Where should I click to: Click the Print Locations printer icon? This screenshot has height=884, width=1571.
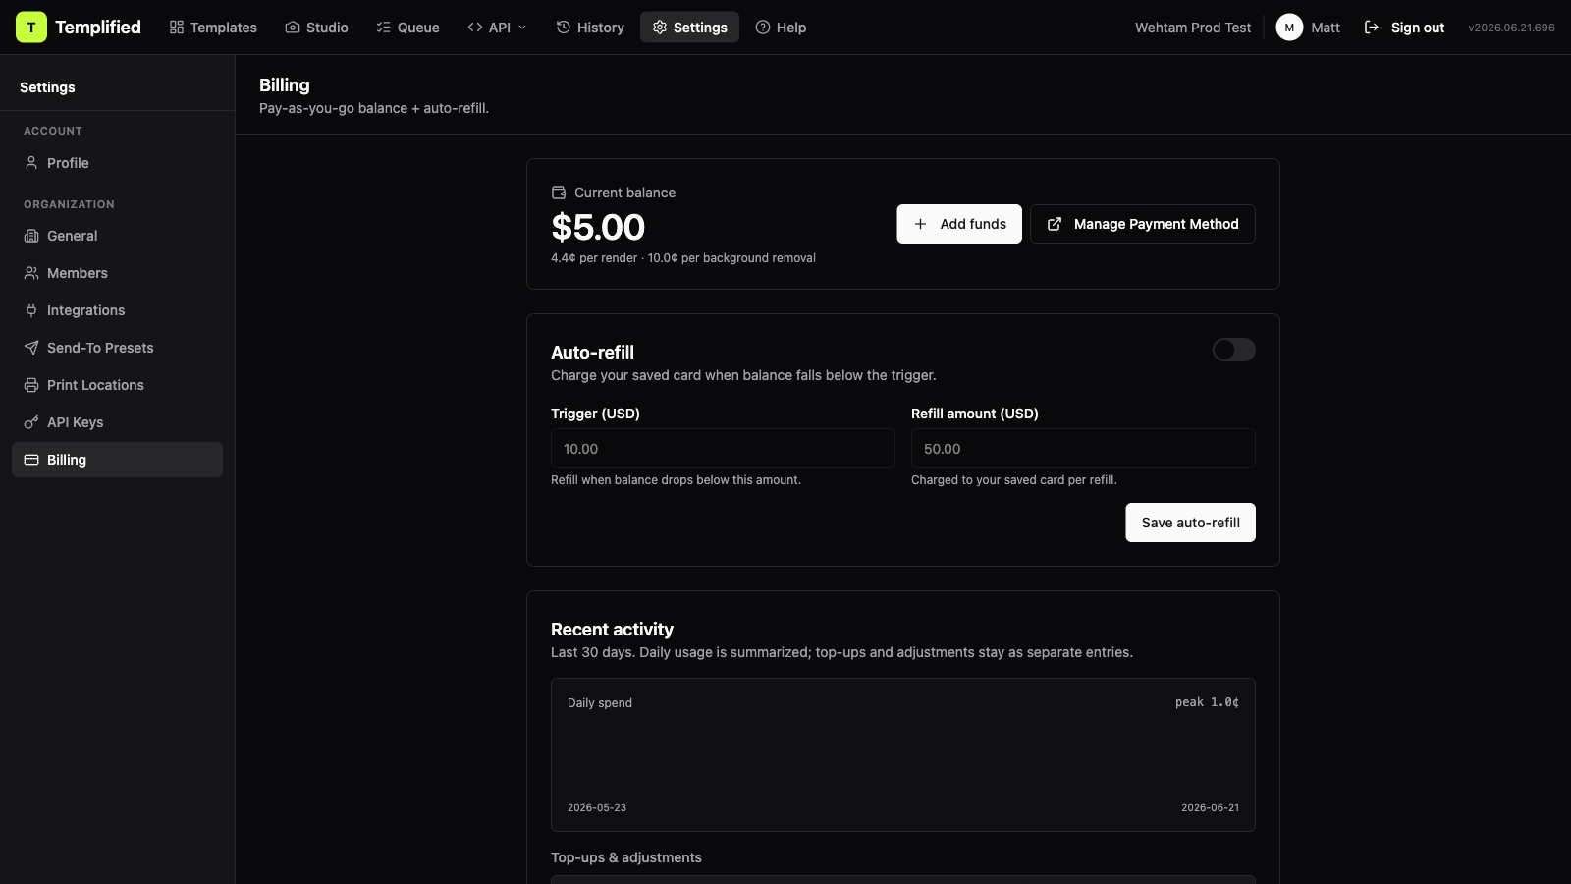(31, 385)
